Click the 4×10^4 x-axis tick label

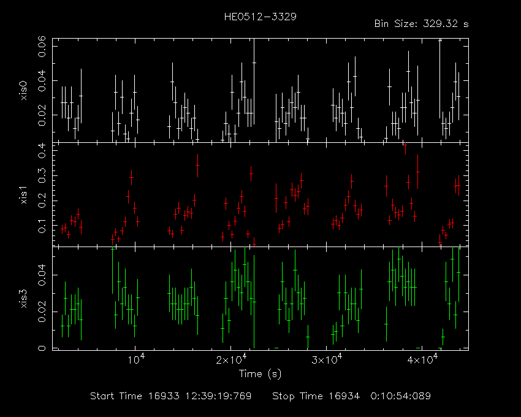pos(423,359)
